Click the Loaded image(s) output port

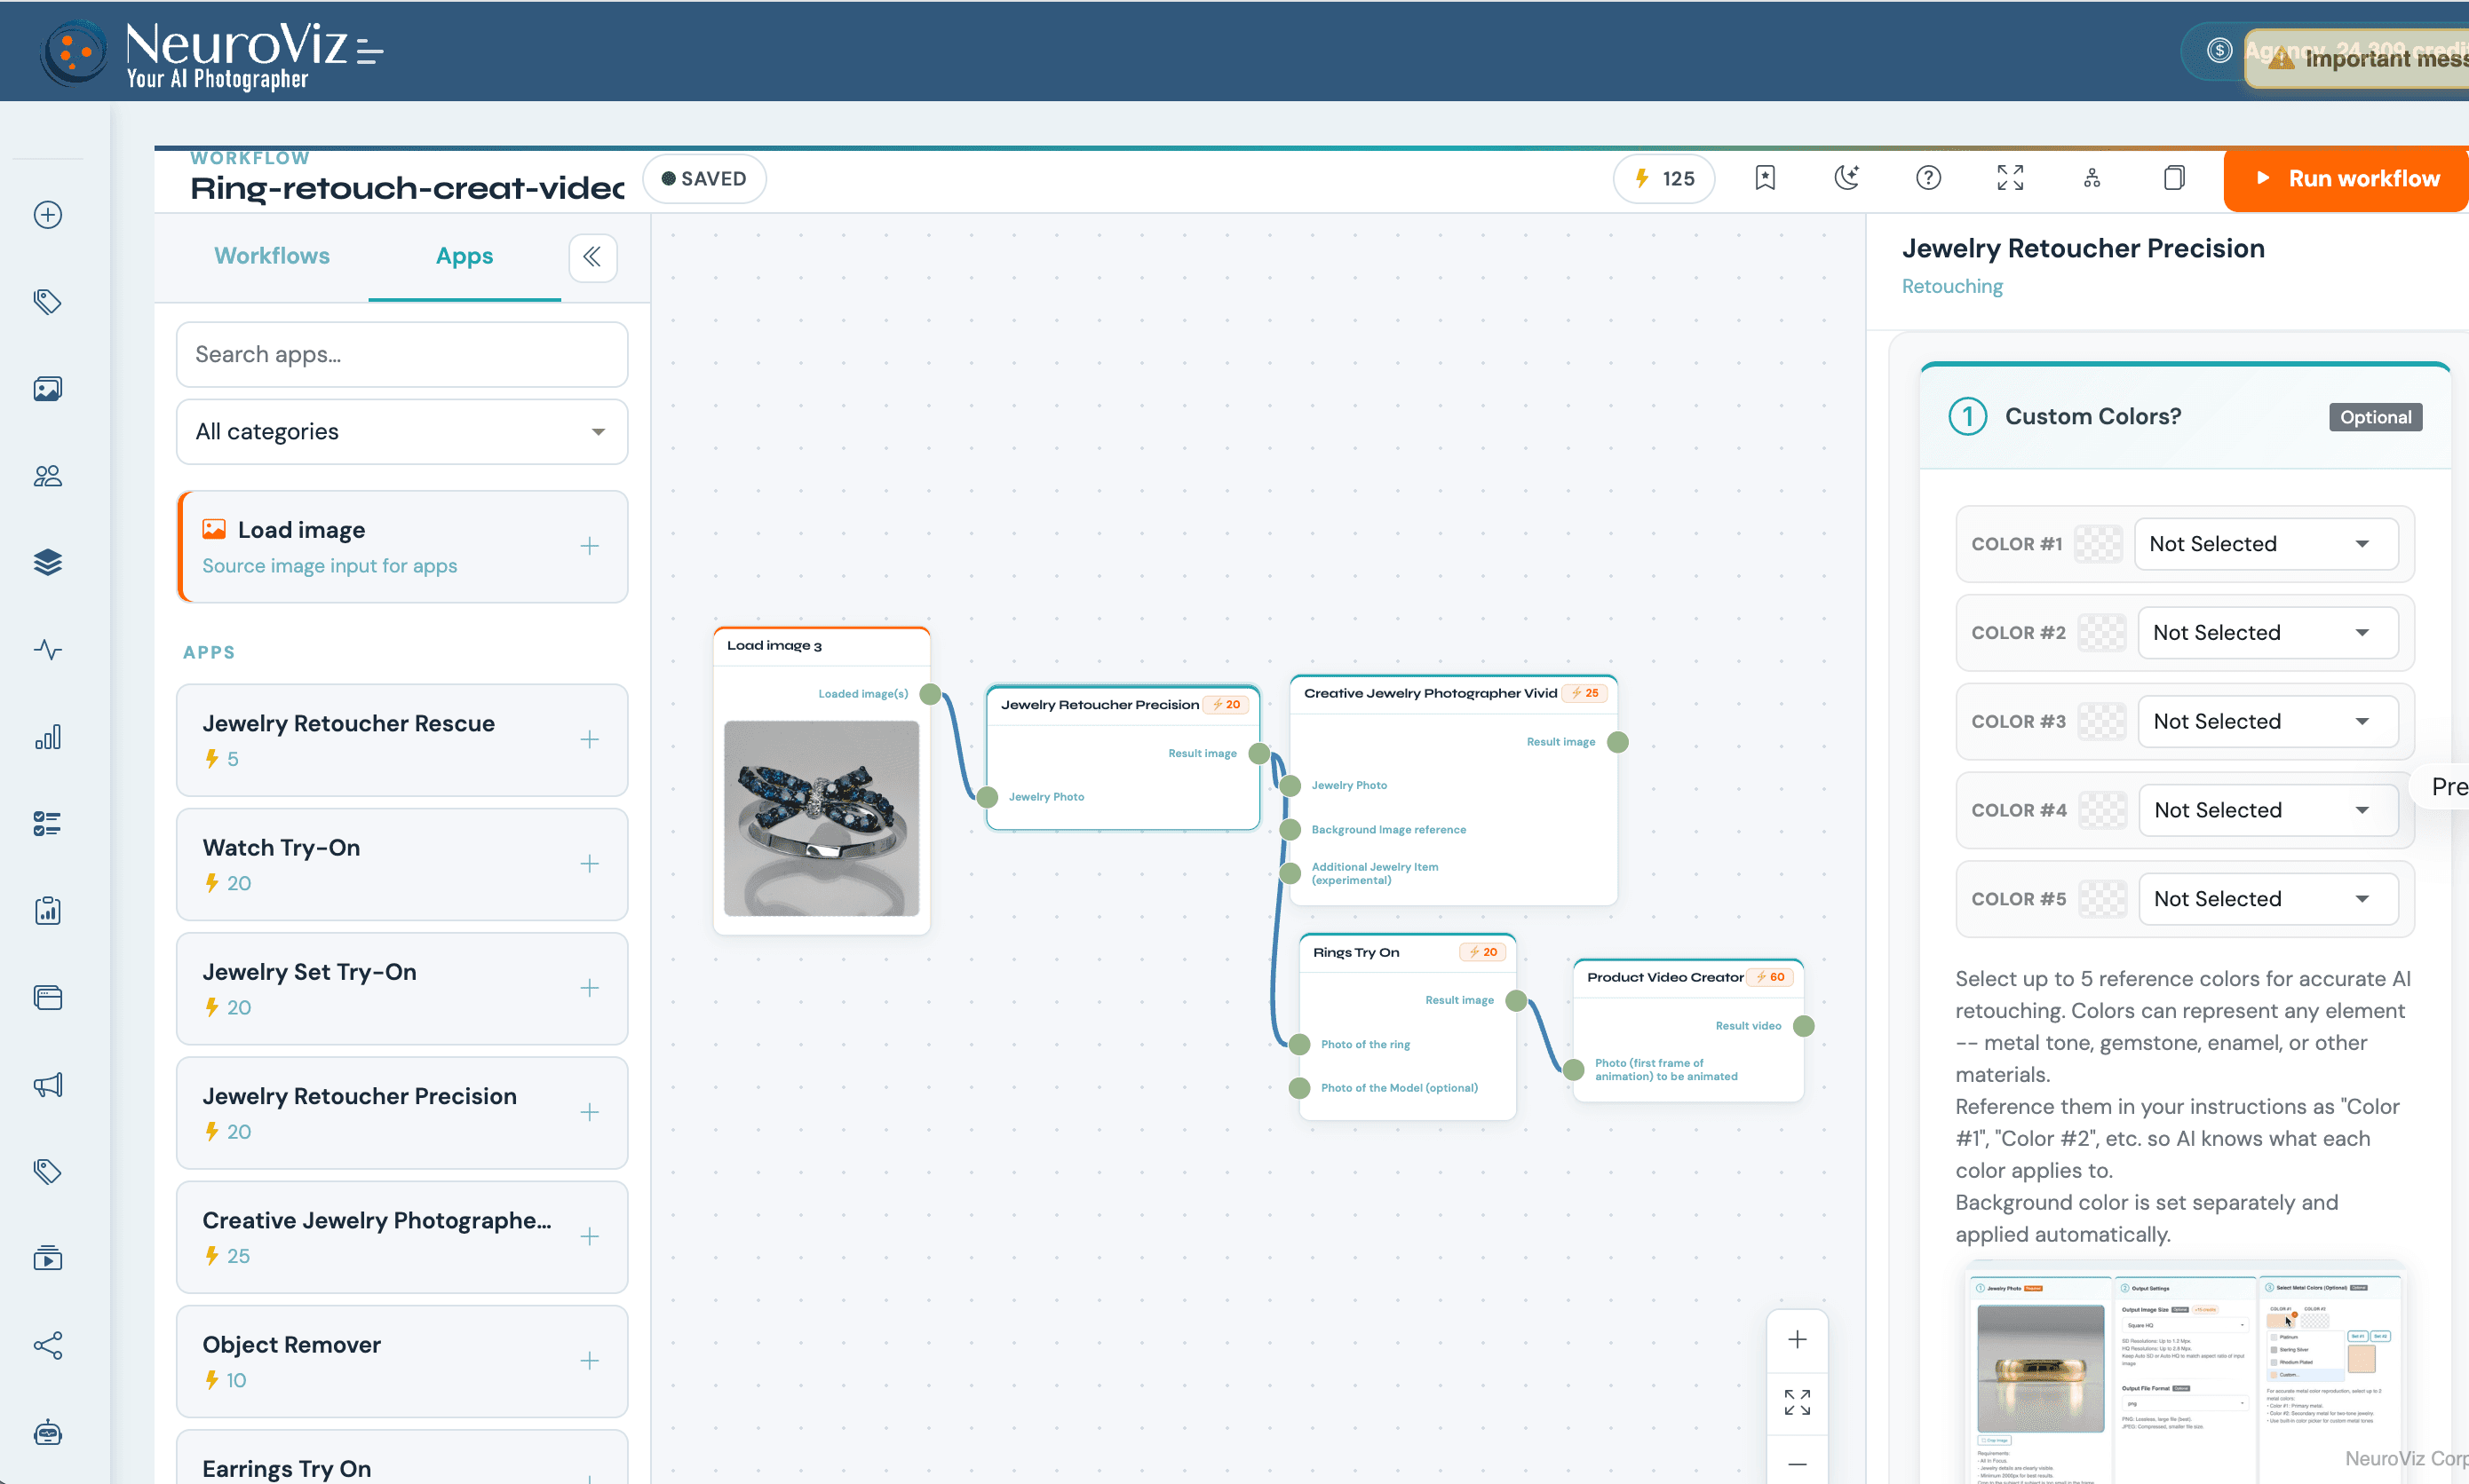(931, 694)
